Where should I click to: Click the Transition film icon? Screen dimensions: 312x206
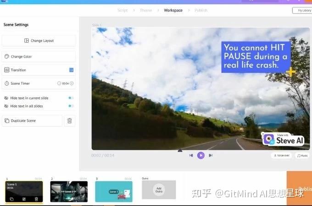click(7, 70)
